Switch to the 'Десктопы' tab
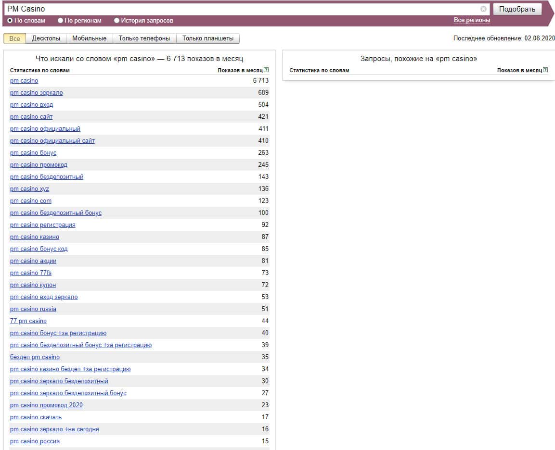The image size is (555, 450). (46, 38)
